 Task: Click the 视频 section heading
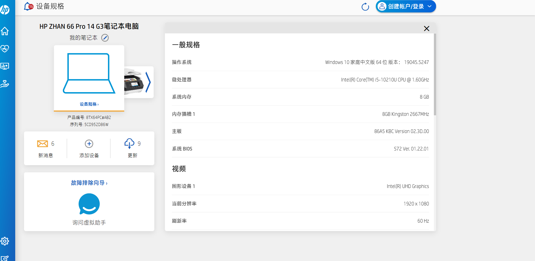pos(179,169)
